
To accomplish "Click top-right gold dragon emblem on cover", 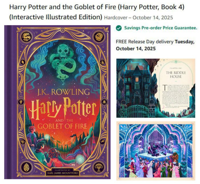I will click(x=99, y=37).
